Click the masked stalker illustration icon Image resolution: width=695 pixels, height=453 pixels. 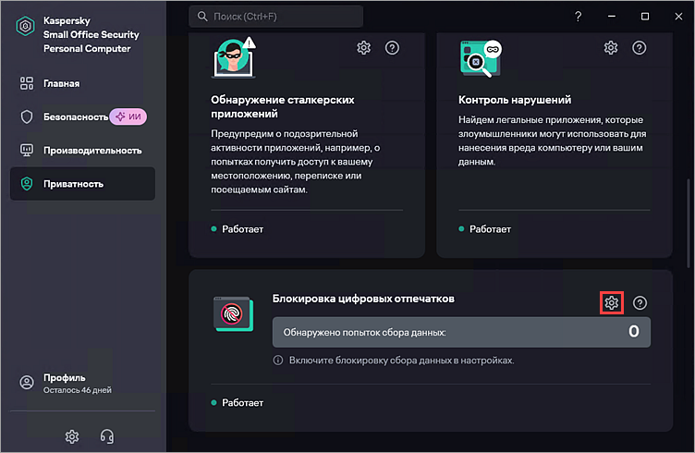click(x=234, y=57)
